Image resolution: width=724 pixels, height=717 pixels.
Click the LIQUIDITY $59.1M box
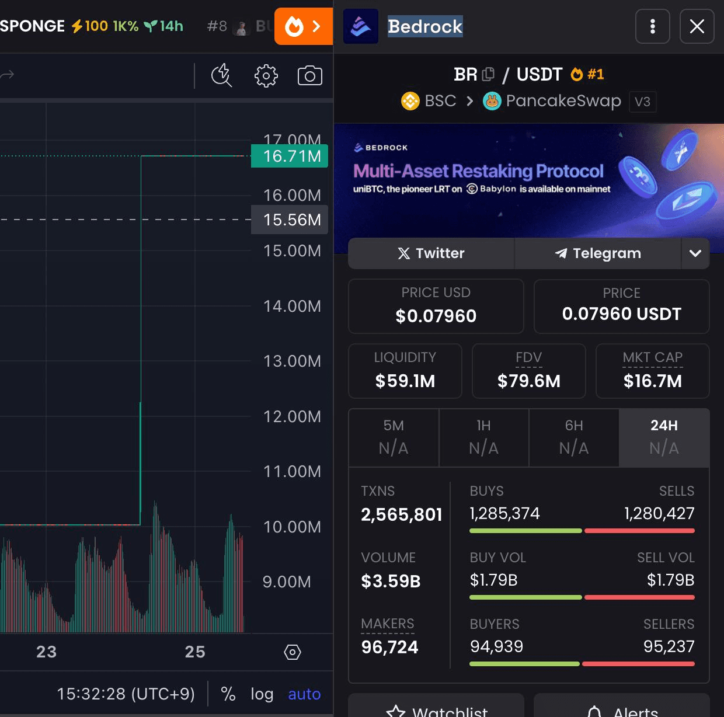click(x=405, y=371)
